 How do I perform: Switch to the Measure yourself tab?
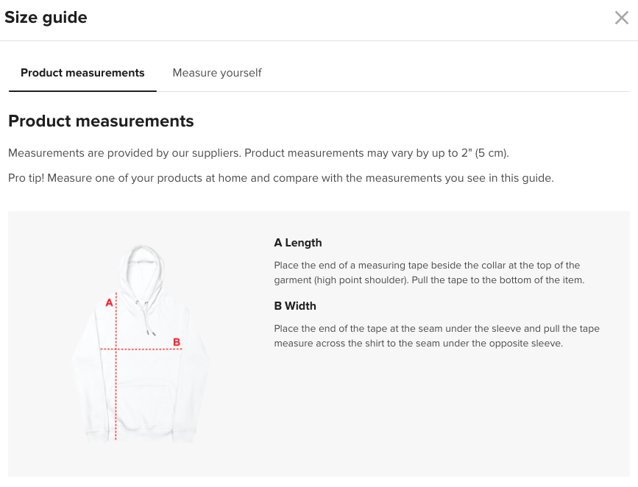217,73
